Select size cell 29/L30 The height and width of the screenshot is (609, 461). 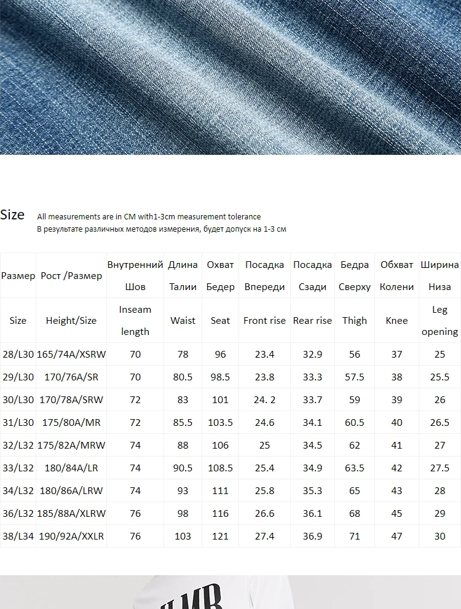(x=18, y=377)
